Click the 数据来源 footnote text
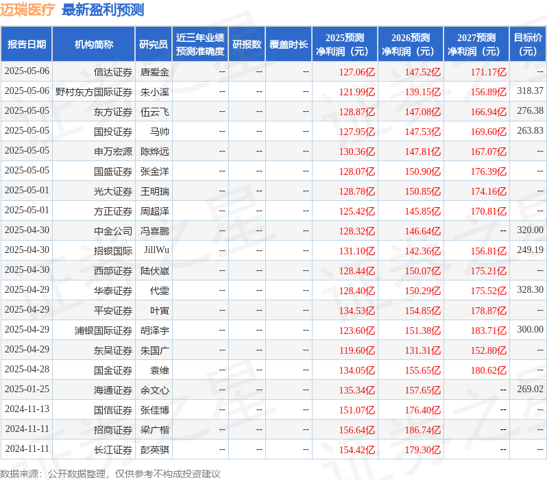 pos(110,474)
